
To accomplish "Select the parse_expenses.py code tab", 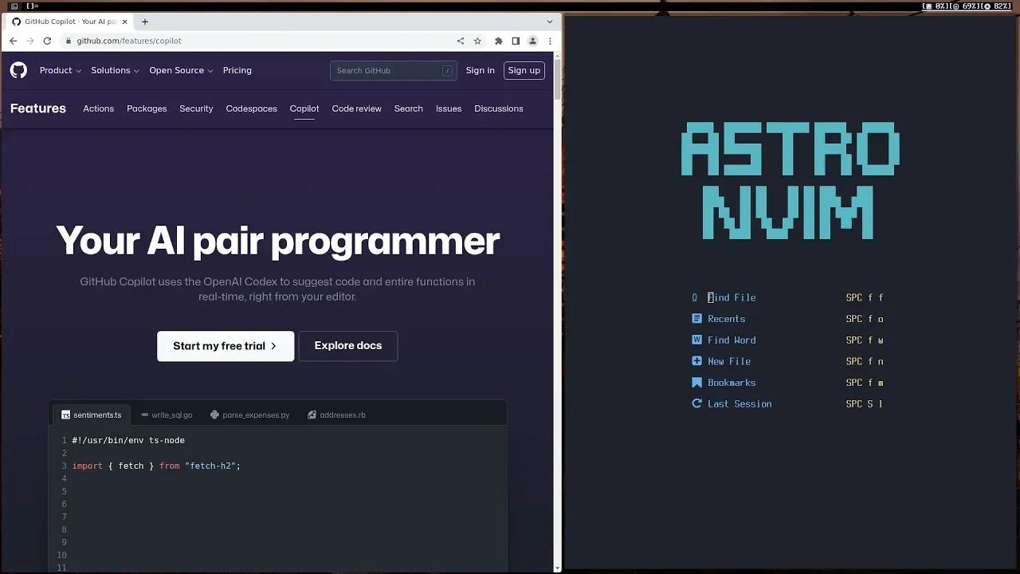I will [249, 415].
